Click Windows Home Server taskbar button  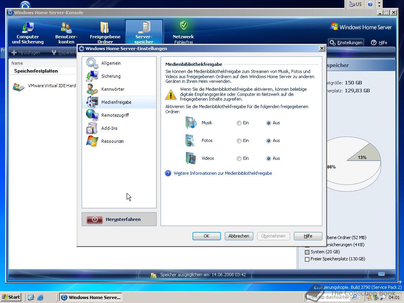point(91,297)
